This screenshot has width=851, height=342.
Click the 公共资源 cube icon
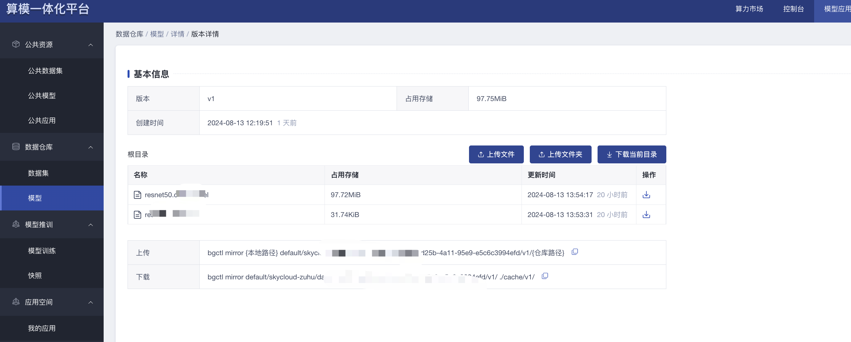[x=16, y=44]
